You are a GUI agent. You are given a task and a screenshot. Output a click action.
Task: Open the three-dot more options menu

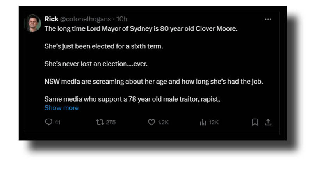coord(268,19)
